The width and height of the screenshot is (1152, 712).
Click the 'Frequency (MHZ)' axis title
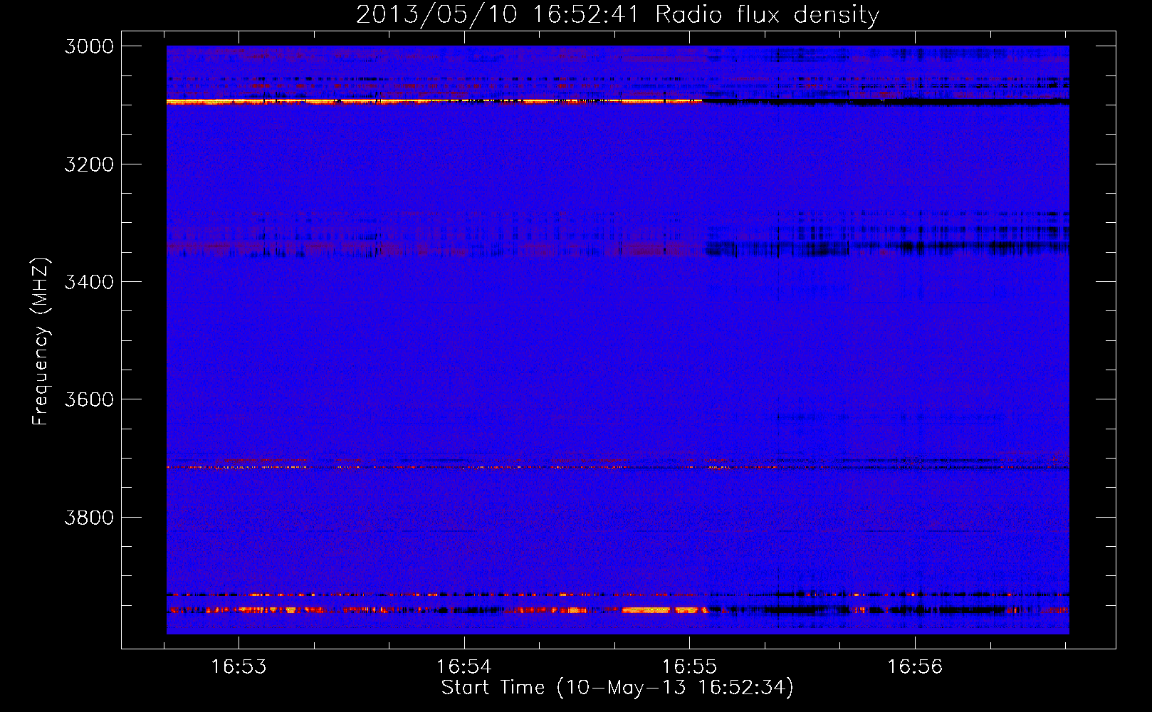click(41, 342)
